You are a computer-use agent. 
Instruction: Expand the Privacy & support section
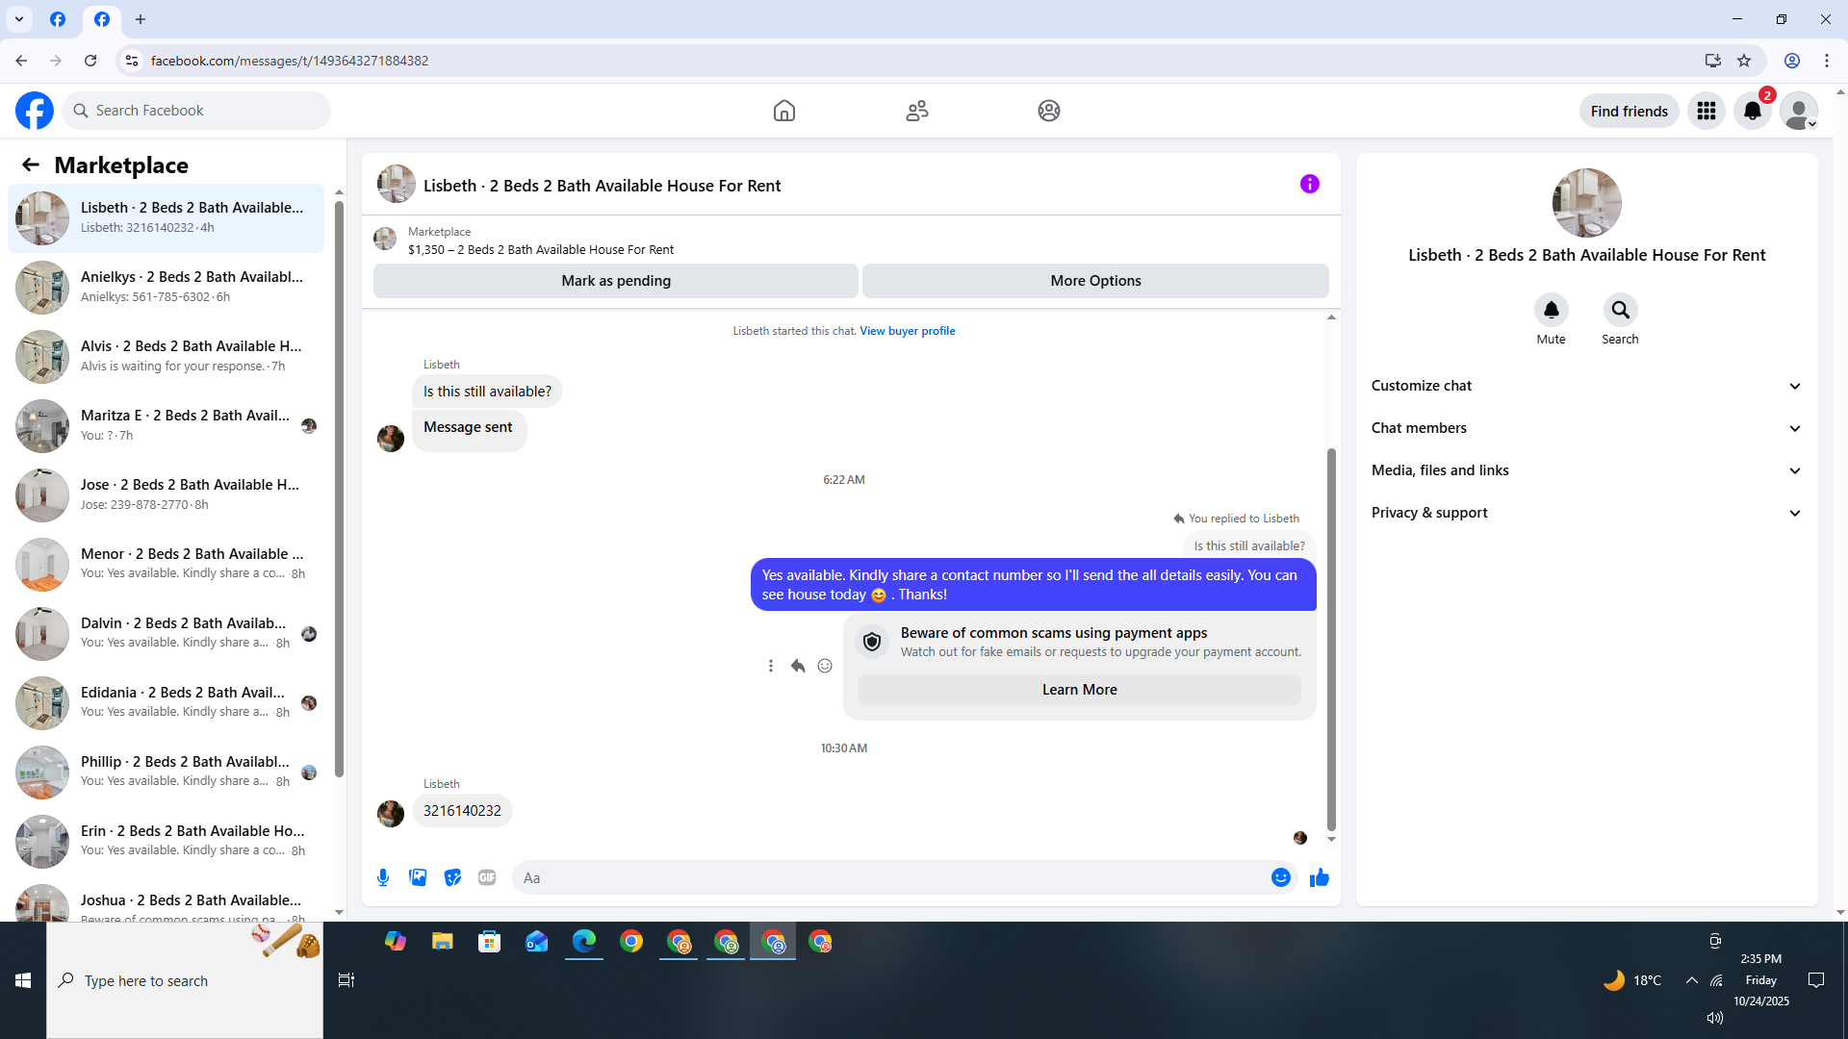(x=1586, y=513)
